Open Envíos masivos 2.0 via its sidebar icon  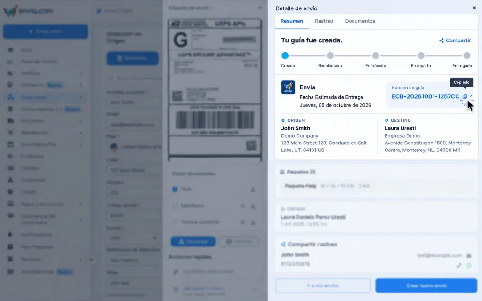click(x=10, y=109)
